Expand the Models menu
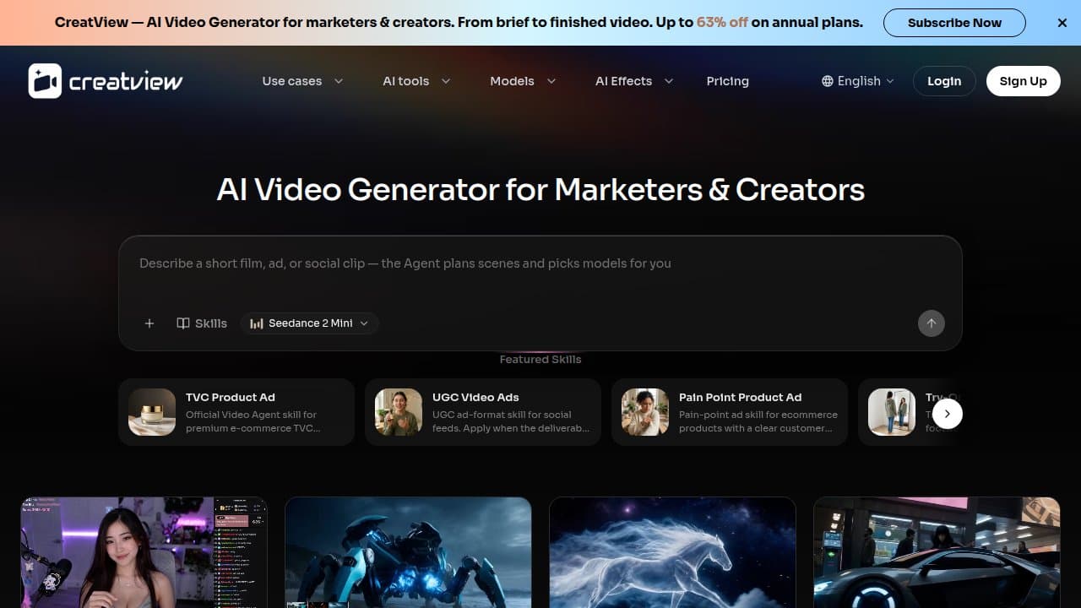 (x=523, y=81)
